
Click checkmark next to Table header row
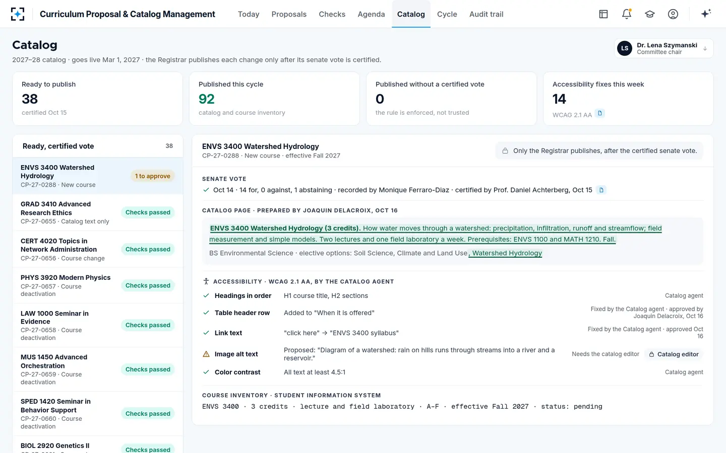point(206,313)
